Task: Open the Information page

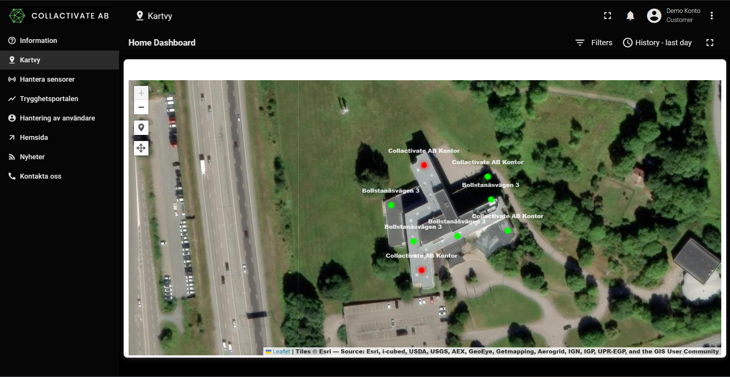Action: point(38,41)
